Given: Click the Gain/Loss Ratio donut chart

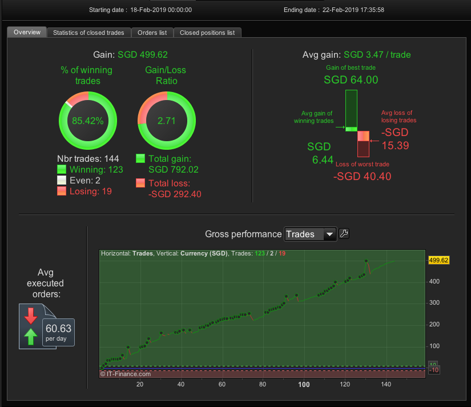Looking at the screenshot, I should click(x=166, y=121).
